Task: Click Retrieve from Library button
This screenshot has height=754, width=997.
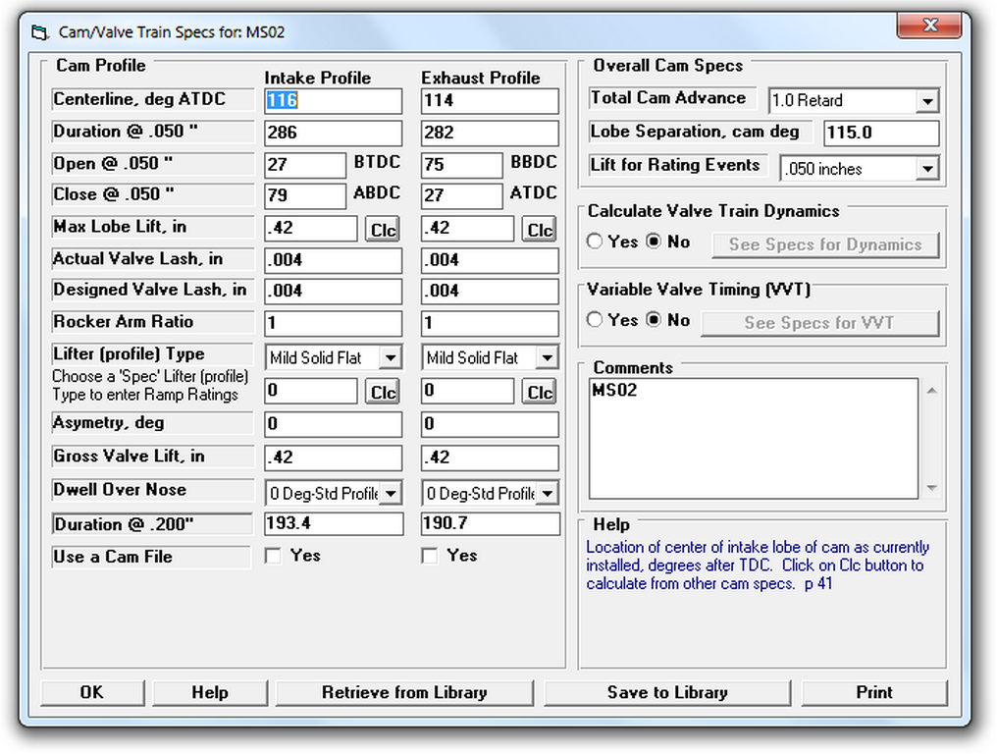Action: (x=404, y=693)
